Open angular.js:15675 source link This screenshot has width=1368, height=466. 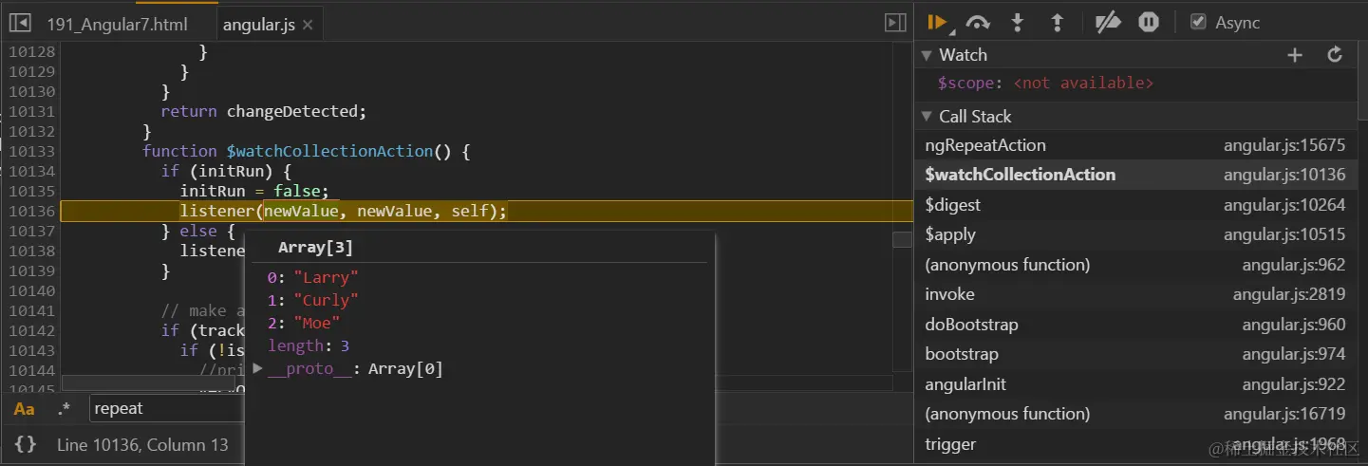[x=1284, y=145]
